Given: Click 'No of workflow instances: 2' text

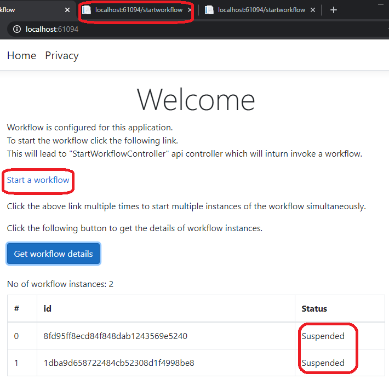Looking at the screenshot, I should click(x=60, y=284).
